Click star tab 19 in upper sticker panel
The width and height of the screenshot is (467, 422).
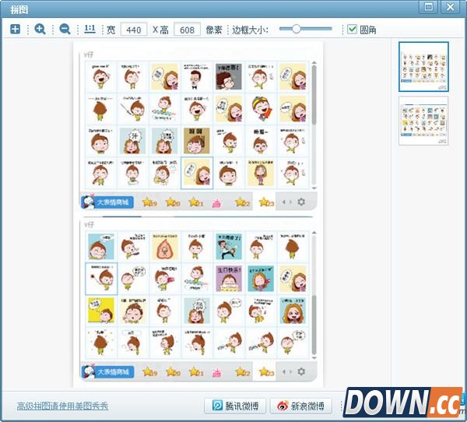click(149, 202)
